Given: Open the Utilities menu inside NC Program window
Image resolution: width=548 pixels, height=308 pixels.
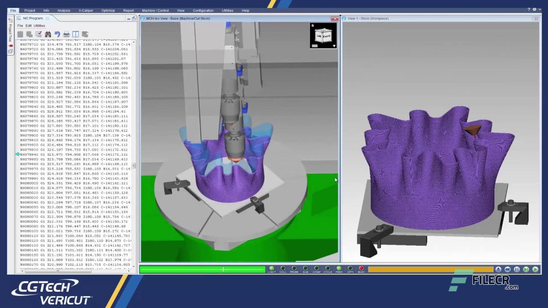Looking at the screenshot, I should tap(39, 25).
